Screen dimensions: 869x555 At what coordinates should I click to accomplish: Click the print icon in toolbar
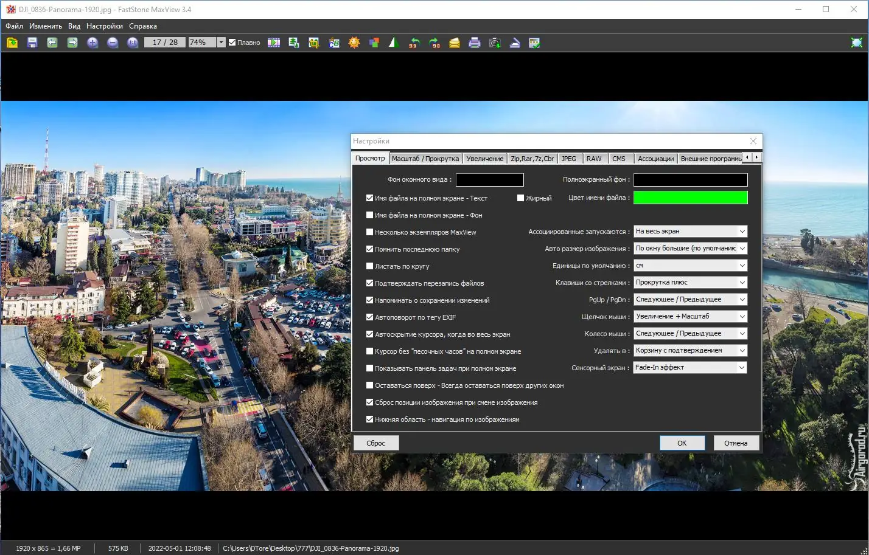tap(475, 43)
